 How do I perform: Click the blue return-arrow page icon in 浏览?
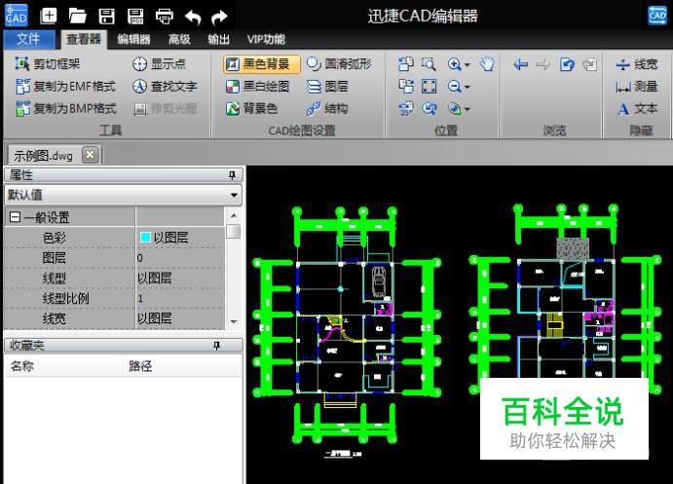click(x=567, y=64)
